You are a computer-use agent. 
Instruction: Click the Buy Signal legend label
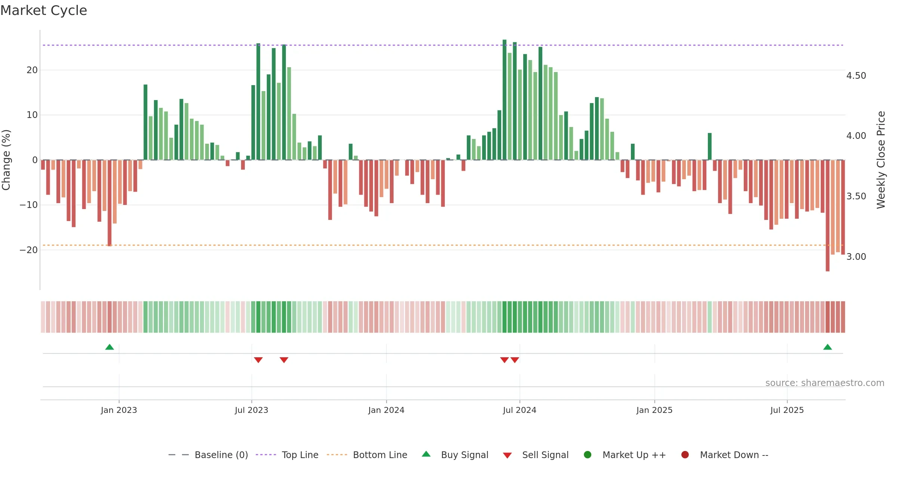pyautogui.click(x=465, y=455)
